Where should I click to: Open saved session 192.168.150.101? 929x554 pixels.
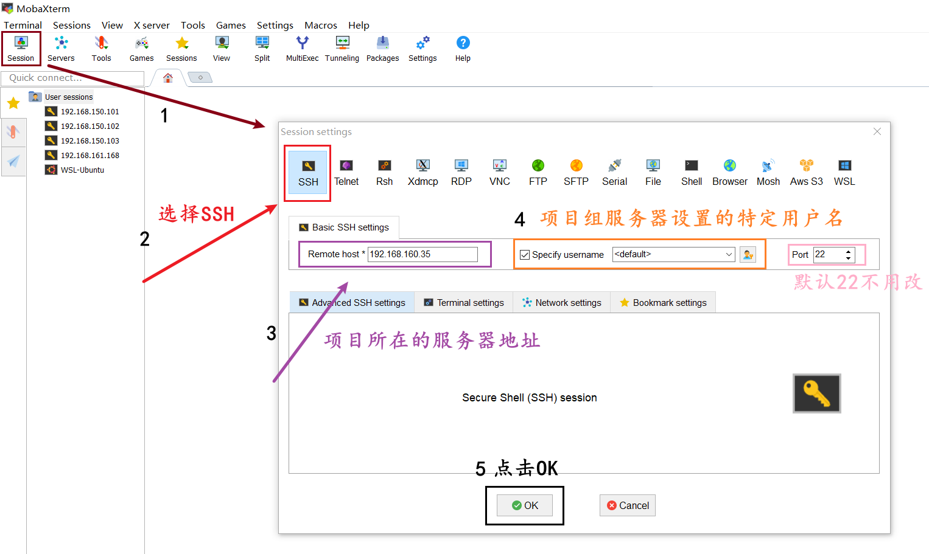(82, 111)
